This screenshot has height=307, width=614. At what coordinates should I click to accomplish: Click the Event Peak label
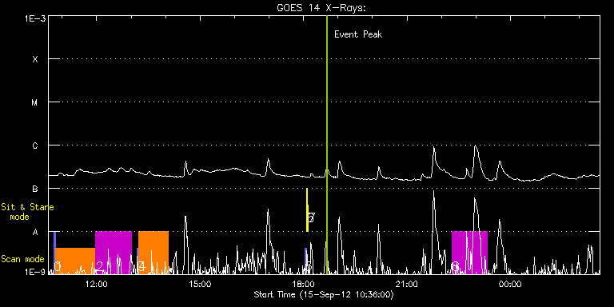pos(358,34)
